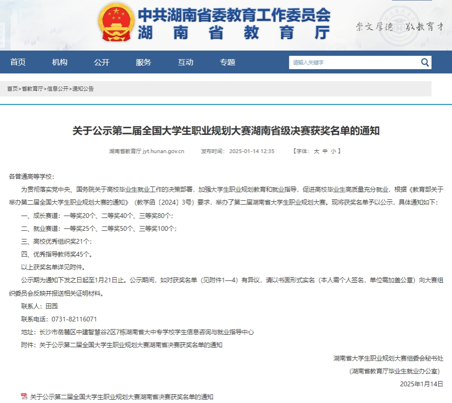
Task: Go to 省教育厅 in the breadcrumb
Action: click(x=32, y=89)
